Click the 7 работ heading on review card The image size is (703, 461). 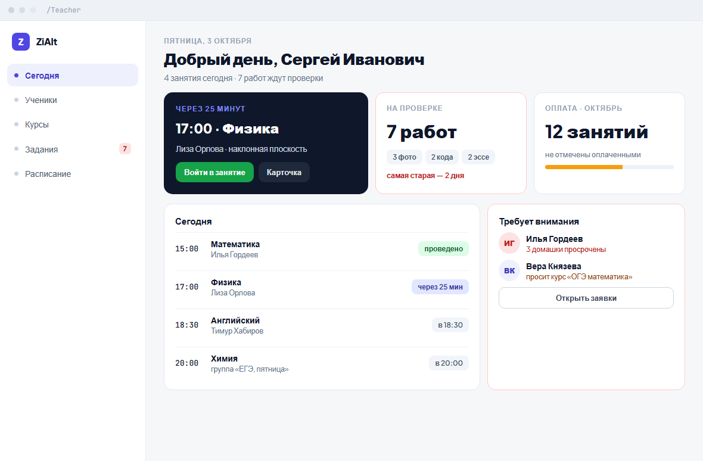coord(421,132)
